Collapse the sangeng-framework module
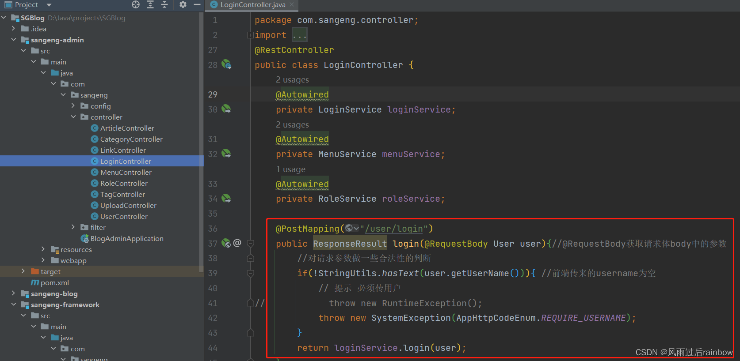Viewport: 740px width, 361px height. (x=13, y=305)
